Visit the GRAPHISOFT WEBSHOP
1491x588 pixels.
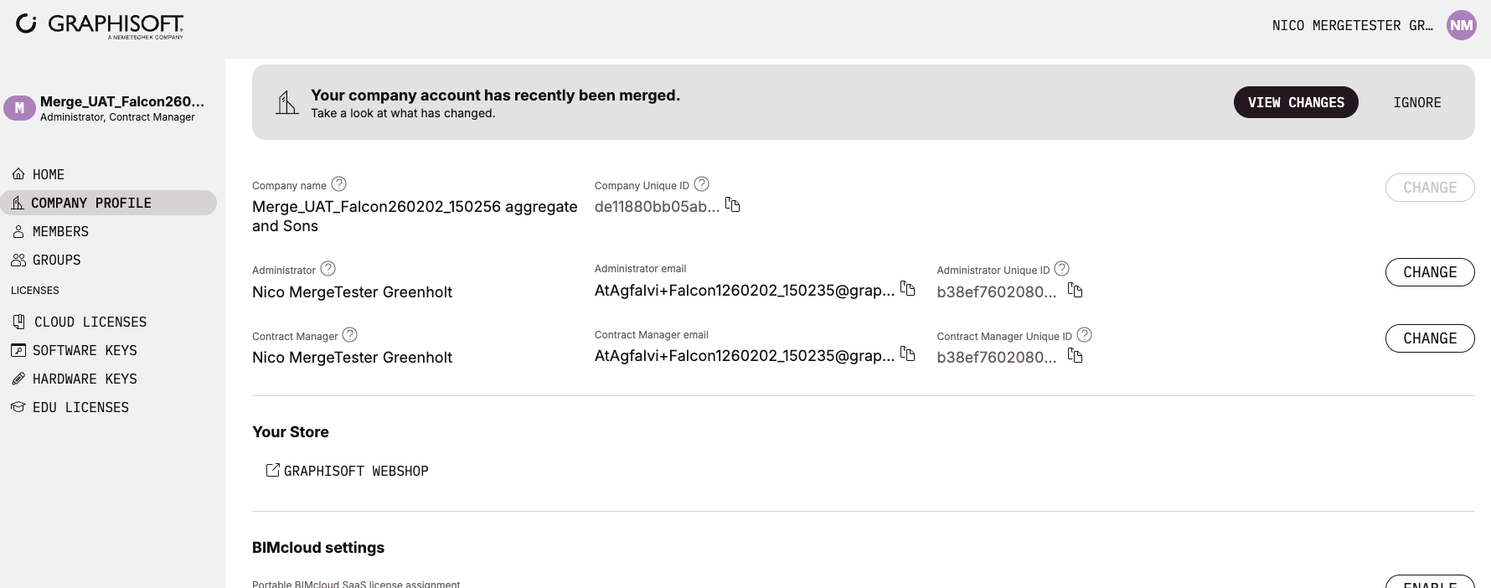(347, 471)
